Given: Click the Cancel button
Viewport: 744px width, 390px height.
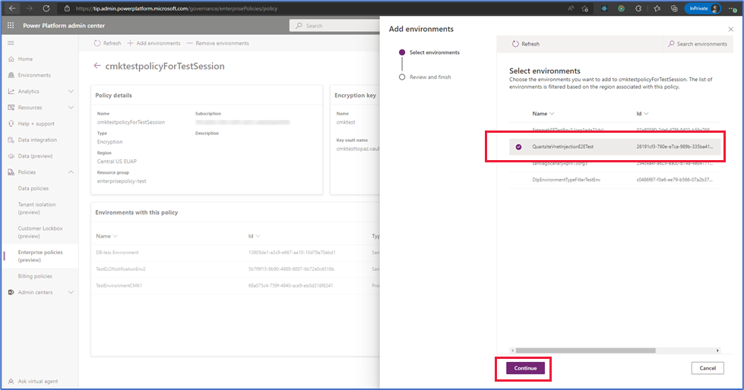Looking at the screenshot, I should click(708, 368).
